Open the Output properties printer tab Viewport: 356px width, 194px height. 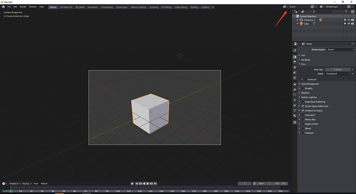pyautogui.click(x=295, y=62)
